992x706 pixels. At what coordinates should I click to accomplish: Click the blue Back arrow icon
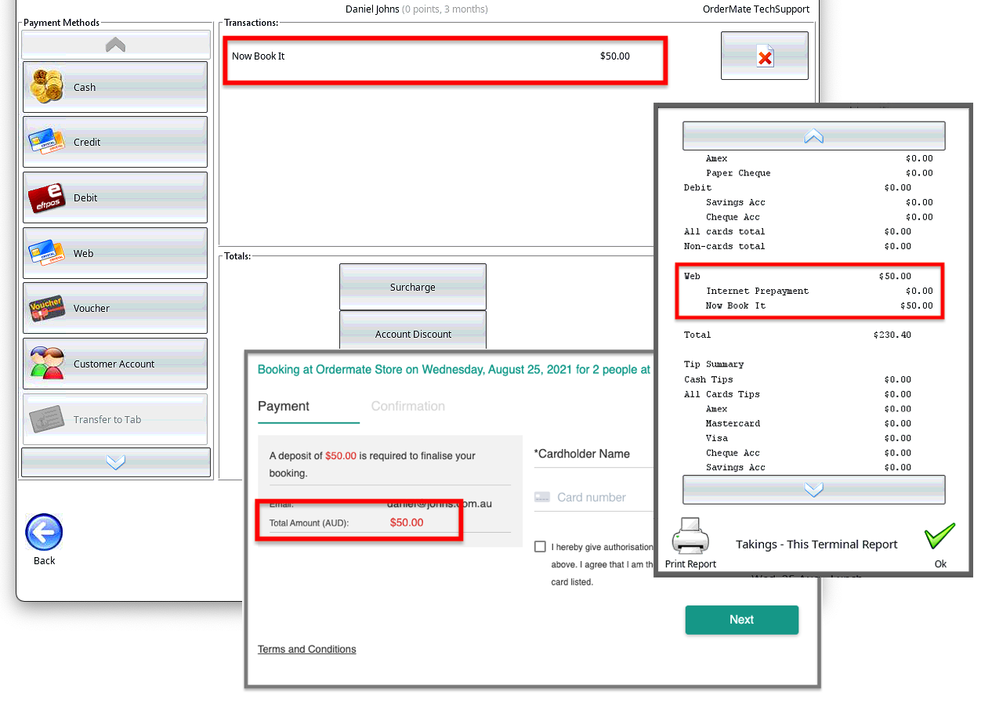coord(44,533)
